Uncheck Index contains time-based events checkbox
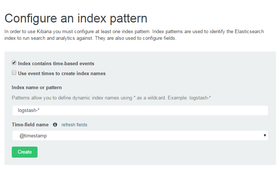Viewport: 280px width, 172px height. pos(14,63)
